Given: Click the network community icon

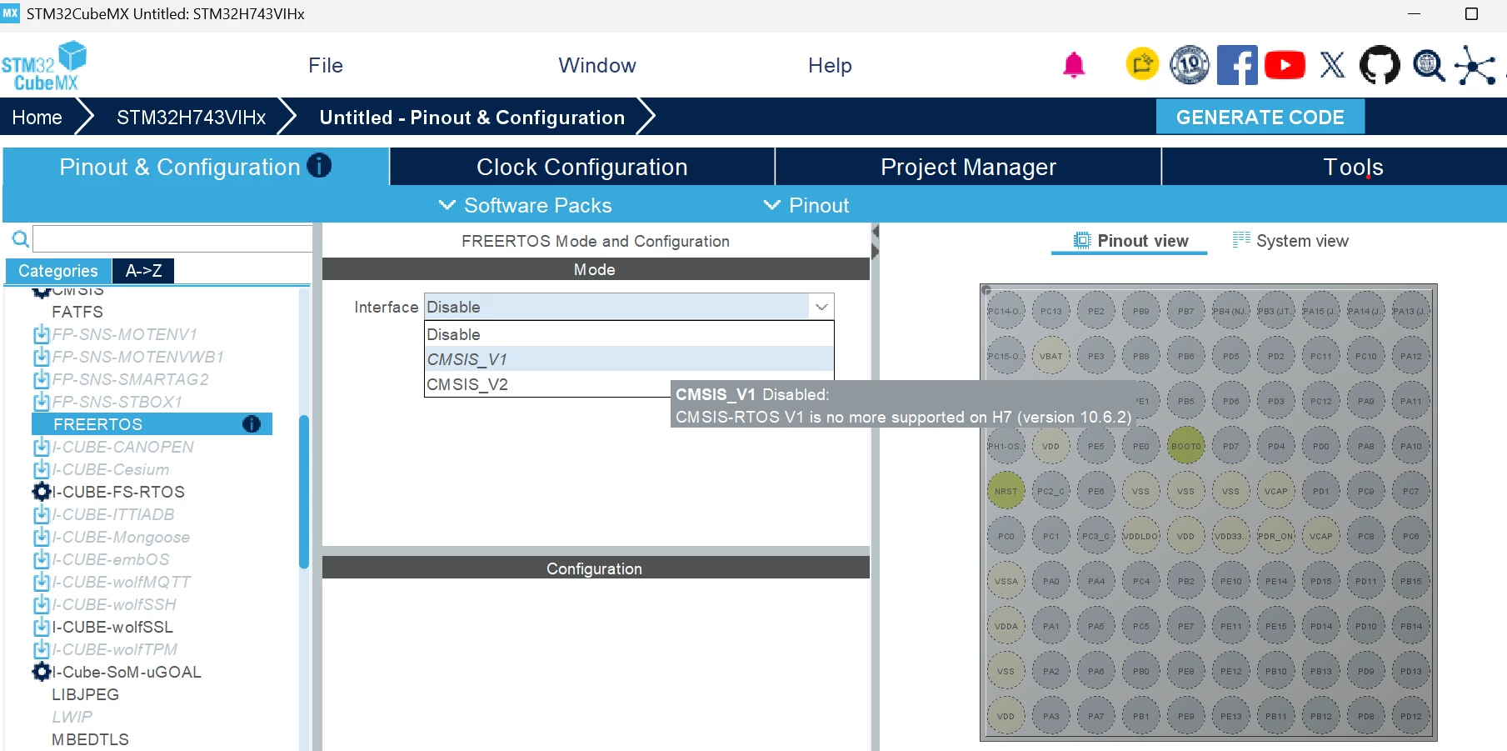Looking at the screenshot, I should pos(1475,65).
